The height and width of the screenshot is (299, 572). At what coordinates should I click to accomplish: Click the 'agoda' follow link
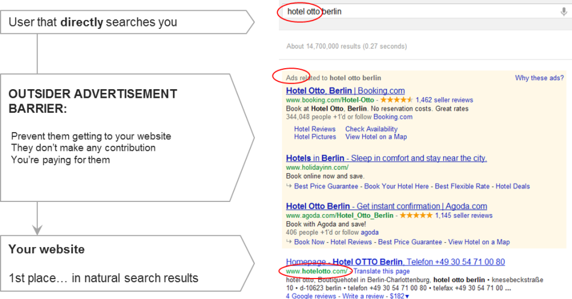point(369,233)
